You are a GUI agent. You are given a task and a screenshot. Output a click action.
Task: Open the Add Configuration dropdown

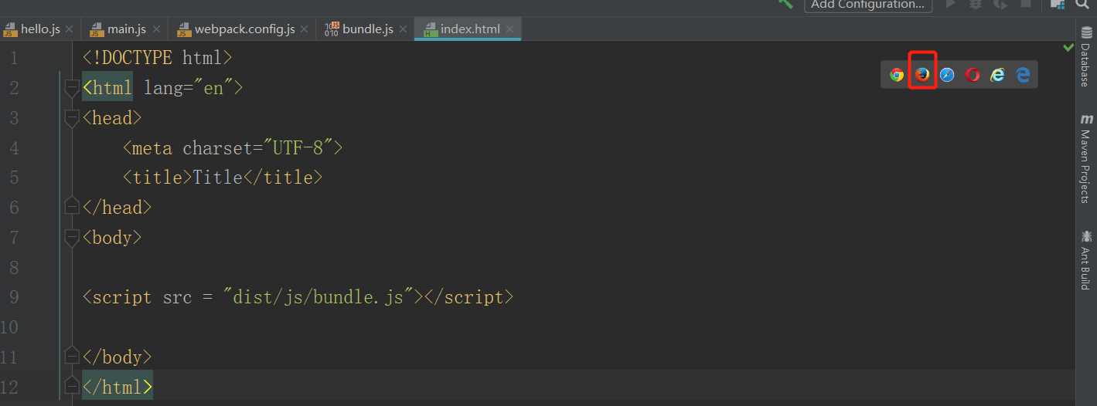click(867, 5)
